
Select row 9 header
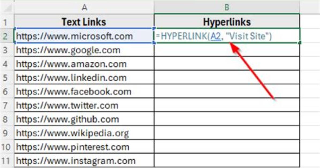click(7, 133)
